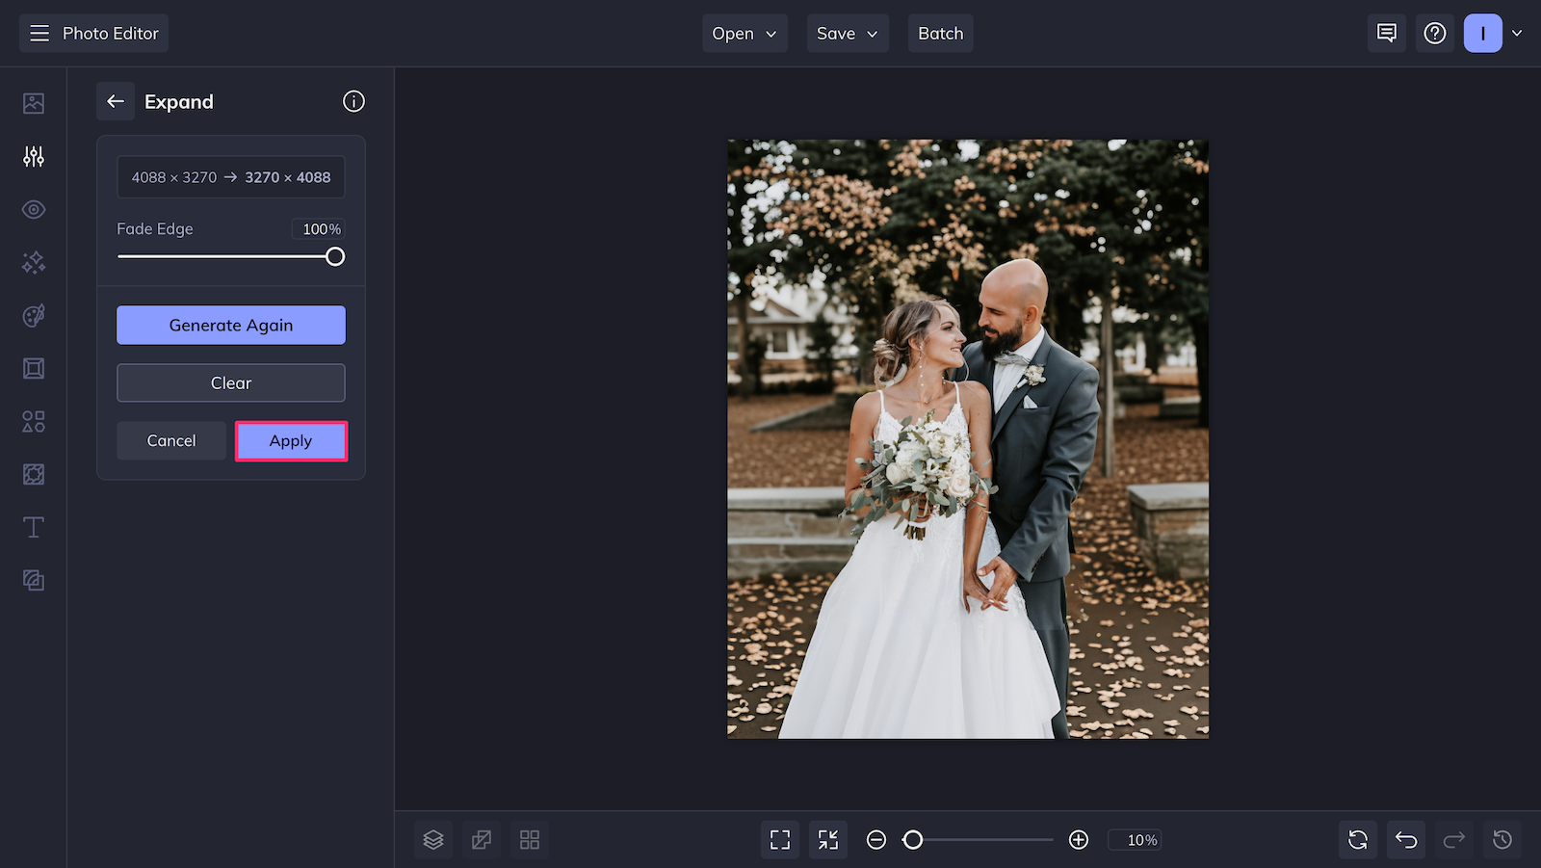Image resolution: width=1541 pixels, height=868 pixels.
Task: Open Effects with the sparkles icon
Action: (34, 262)
